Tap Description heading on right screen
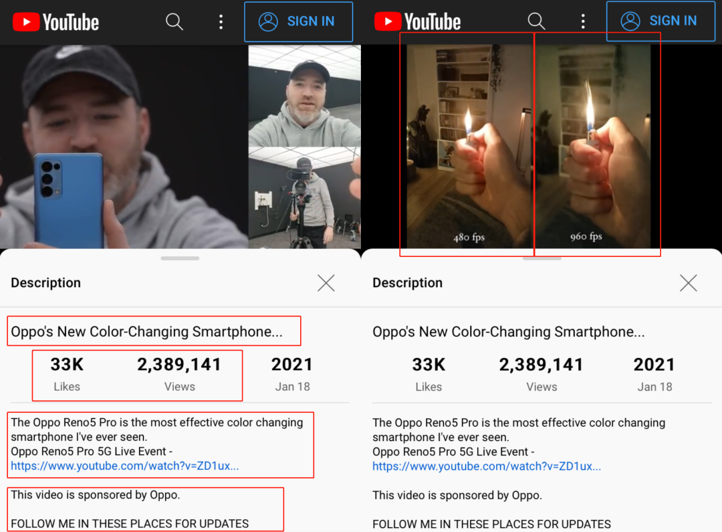The height and width of the screenshot is (532, 722). coord(408,282)
